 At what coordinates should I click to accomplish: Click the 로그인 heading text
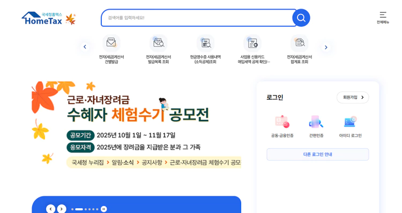coord(274,97)
